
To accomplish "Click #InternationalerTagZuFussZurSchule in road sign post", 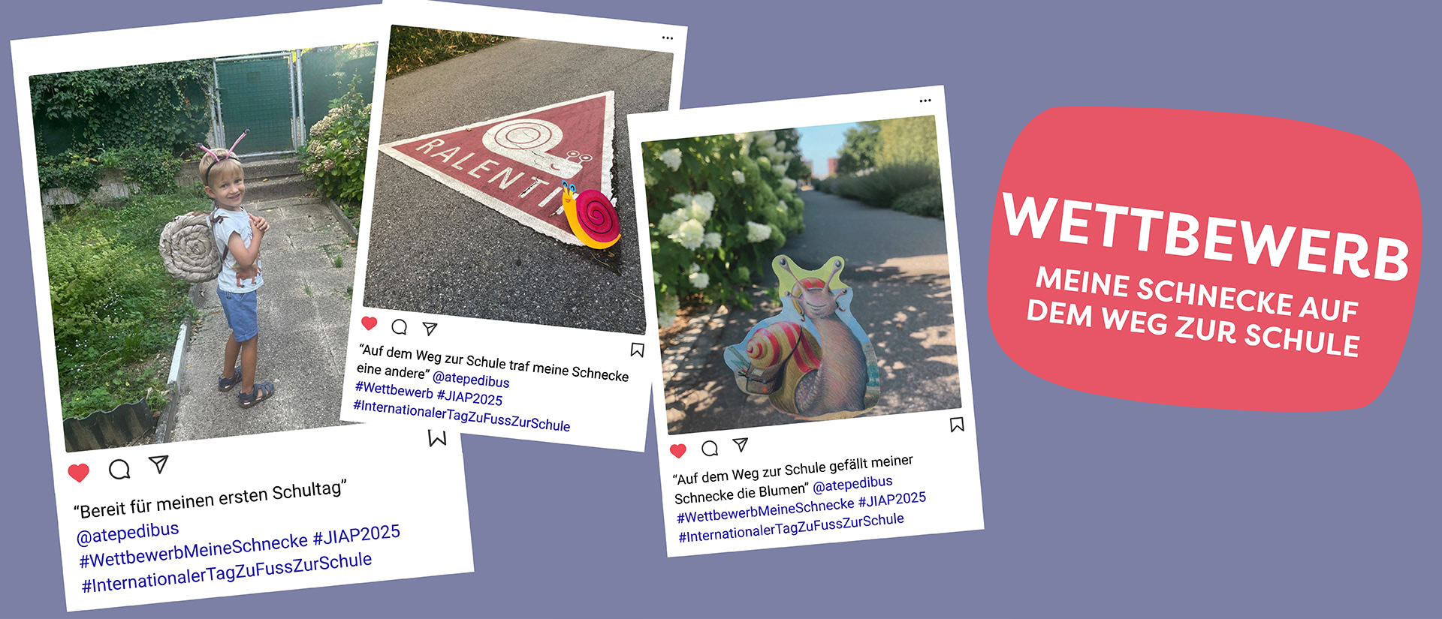I will tap(462, 416).
